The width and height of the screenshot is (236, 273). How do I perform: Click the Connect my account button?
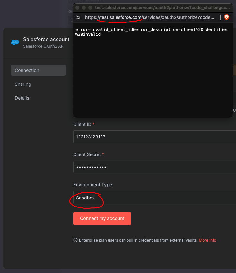coord(102,218)
